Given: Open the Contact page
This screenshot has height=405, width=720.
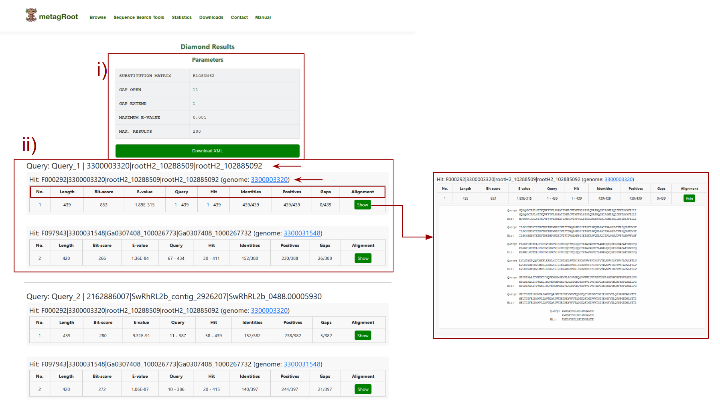Looking at the screenshot, I should coord(239,18).
